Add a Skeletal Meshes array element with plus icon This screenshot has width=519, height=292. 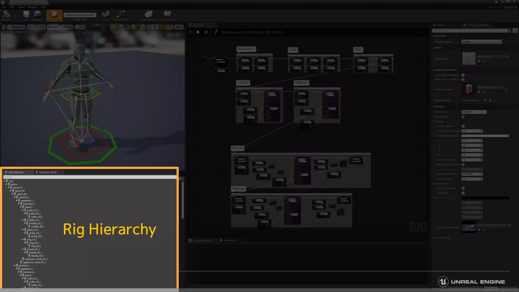pos(485,100)
